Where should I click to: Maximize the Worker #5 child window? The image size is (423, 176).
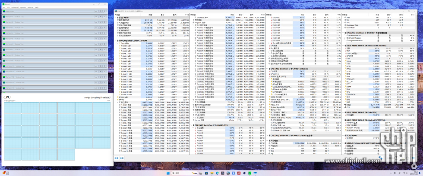tap(100, 38)
